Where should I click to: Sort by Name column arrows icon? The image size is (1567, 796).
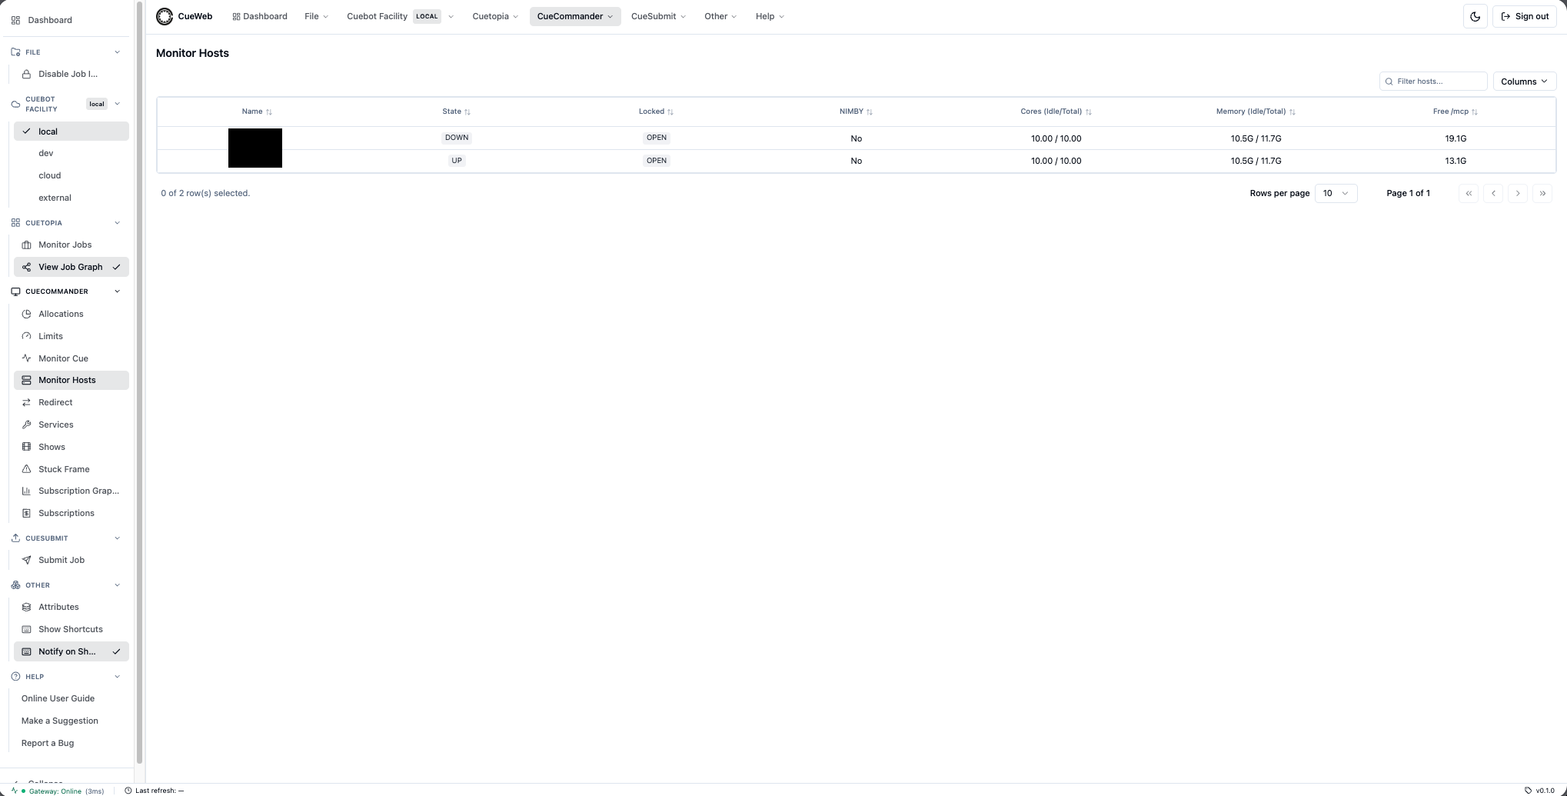268,112
